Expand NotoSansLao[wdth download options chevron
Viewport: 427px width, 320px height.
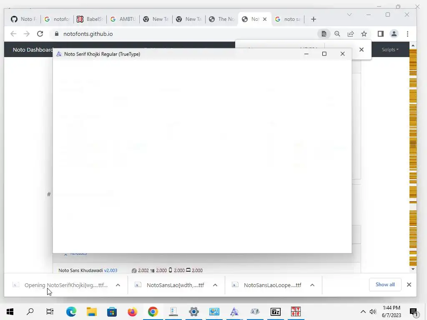(215, 285)
